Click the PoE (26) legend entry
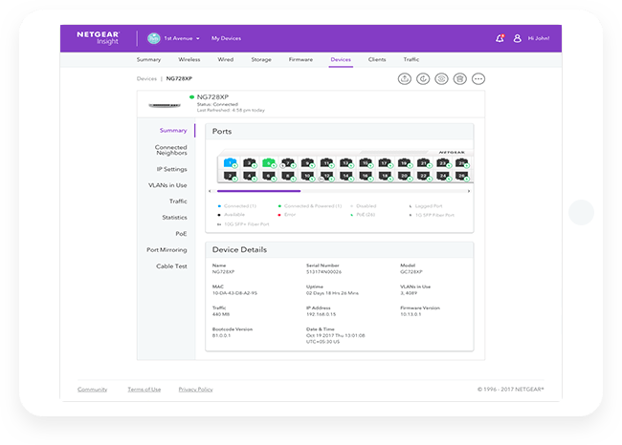This screenshot has width=622, height=445. (363, 215)
